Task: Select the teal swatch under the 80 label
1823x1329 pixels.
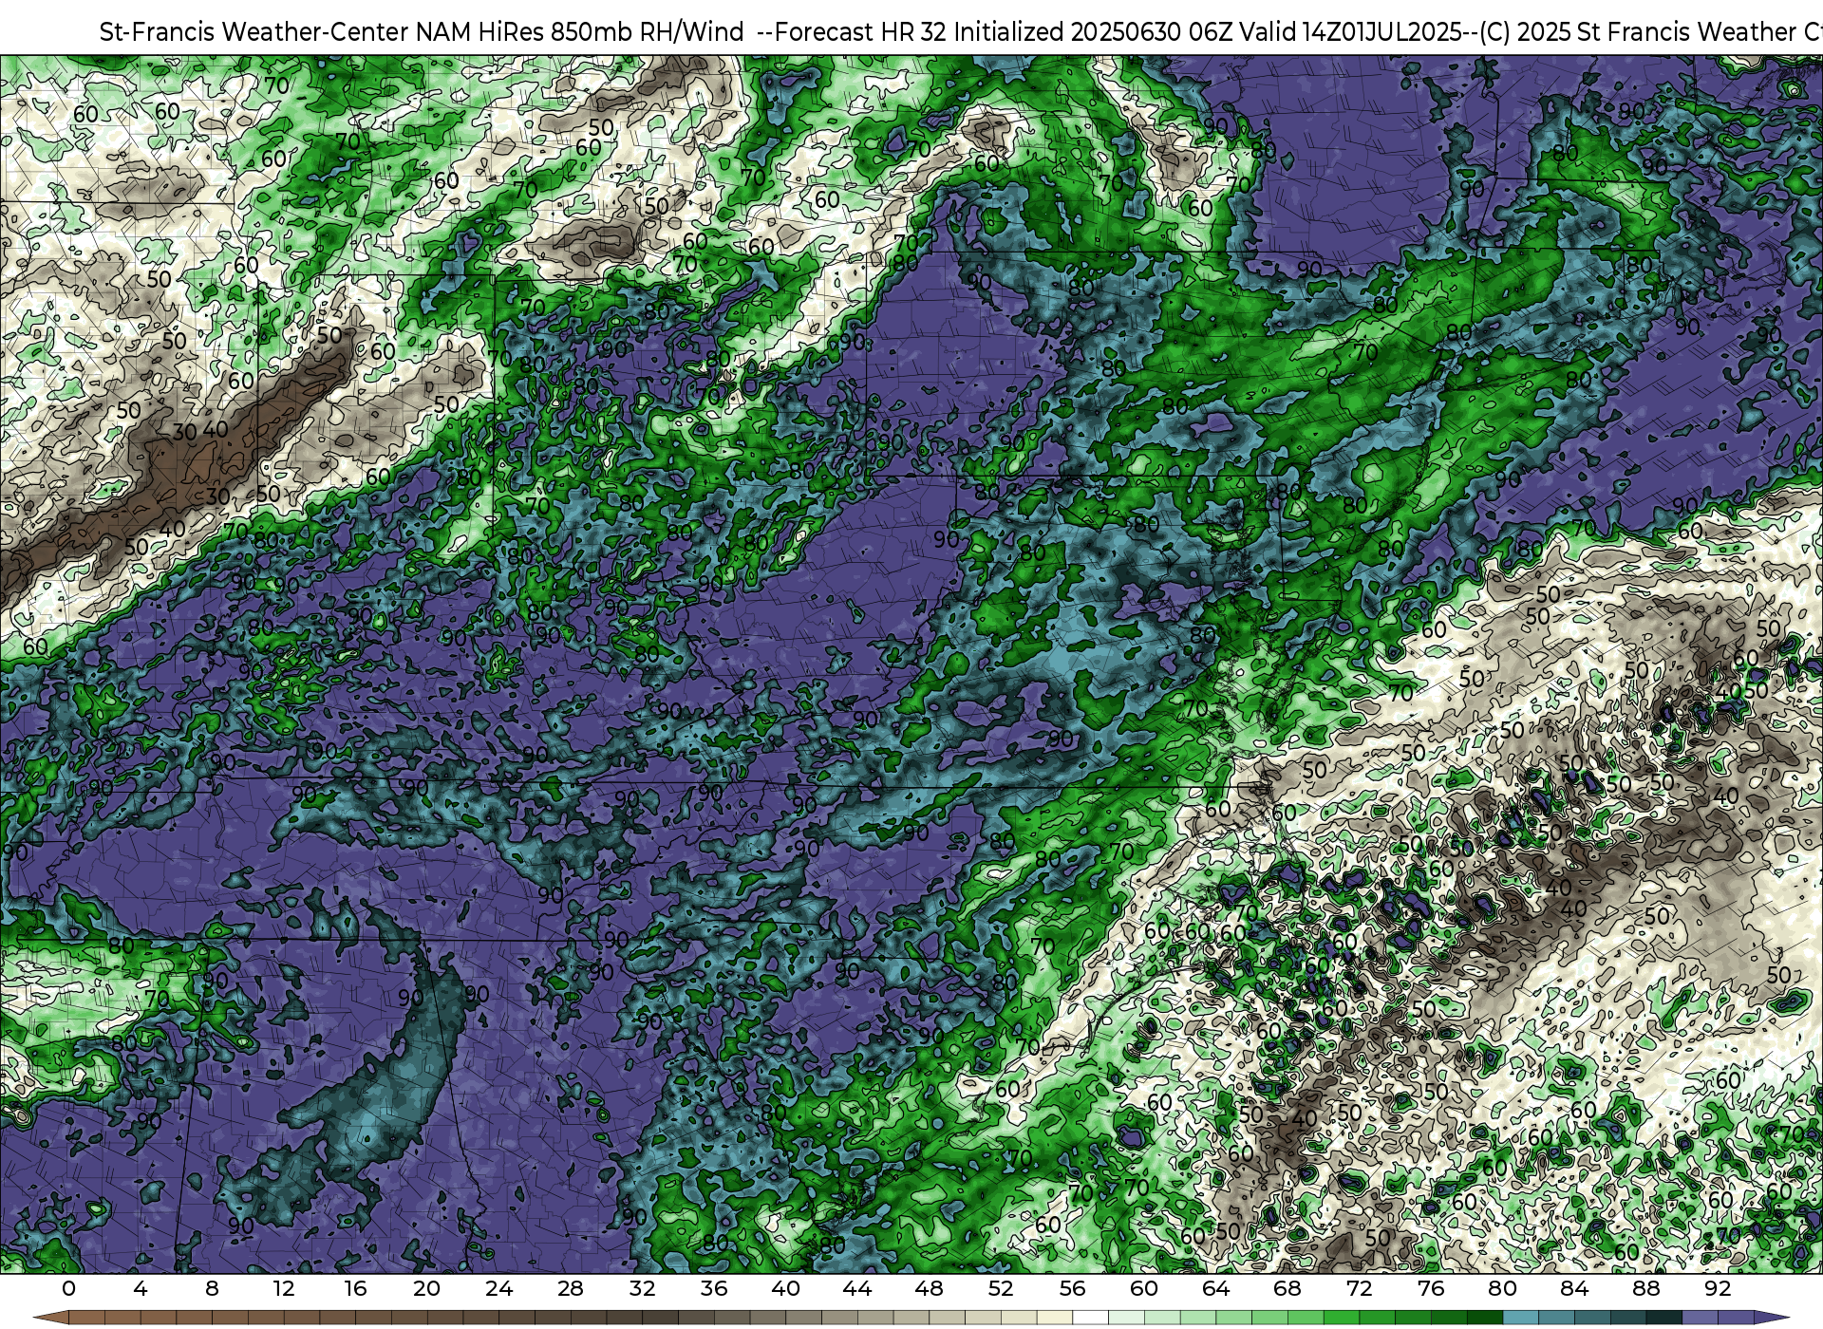Action: 1520,1318
